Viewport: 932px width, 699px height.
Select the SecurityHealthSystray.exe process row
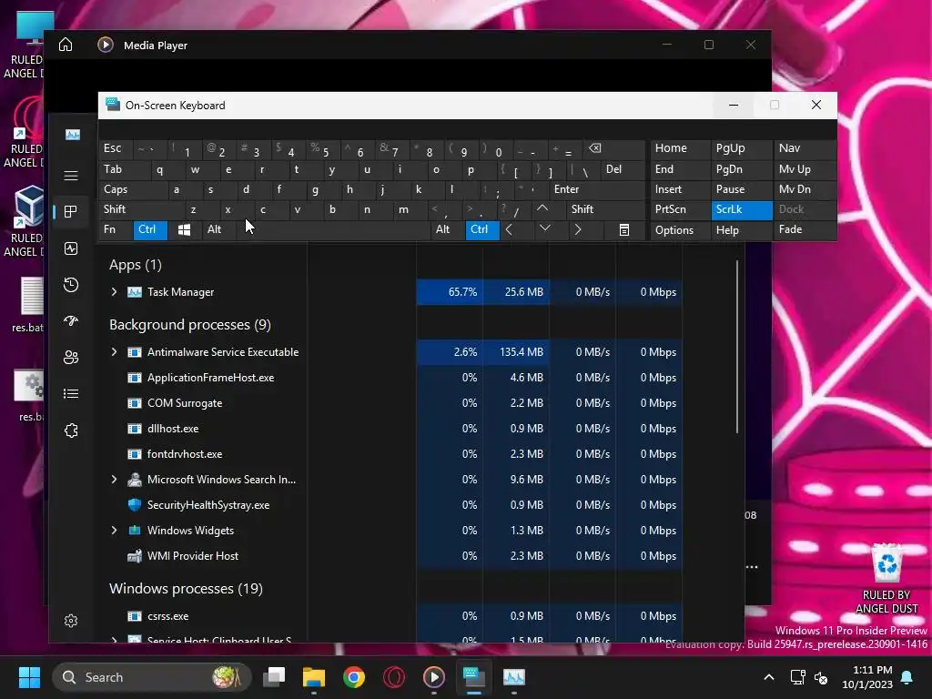(395, 504)
